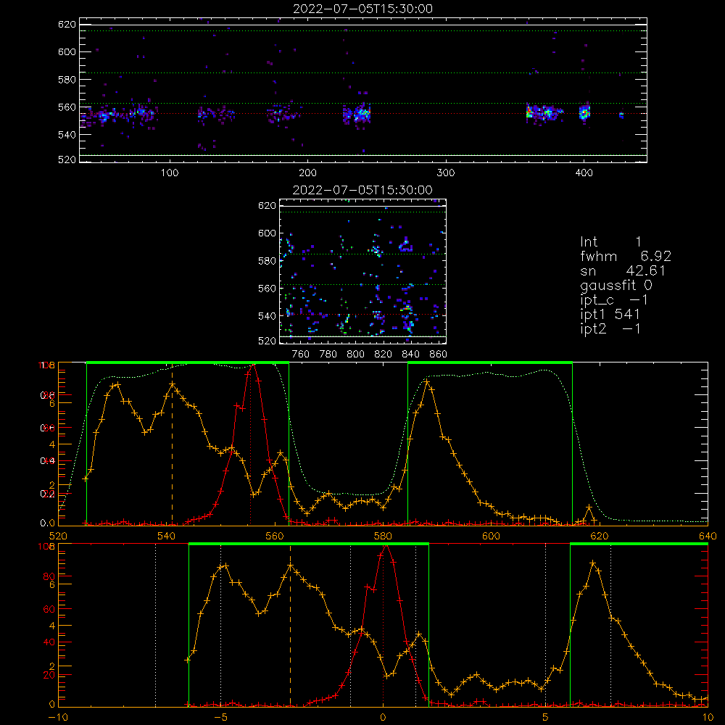Viewport: 725px width, 725px height.
Task: Select the 'fwhm 6.92' parameter line
Action: 626,256
